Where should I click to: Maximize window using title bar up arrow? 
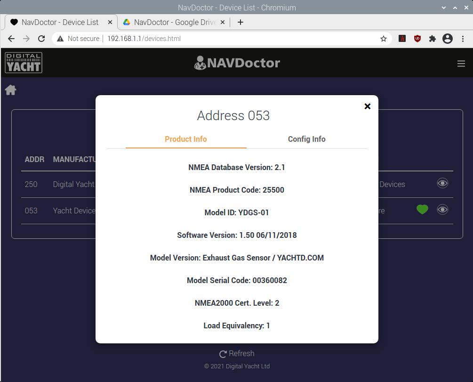click(x=455, y=8)
